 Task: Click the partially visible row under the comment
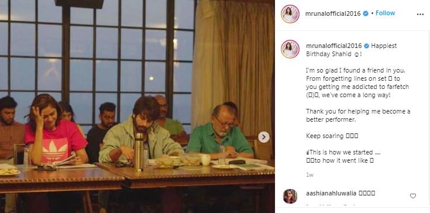point(352,205)
